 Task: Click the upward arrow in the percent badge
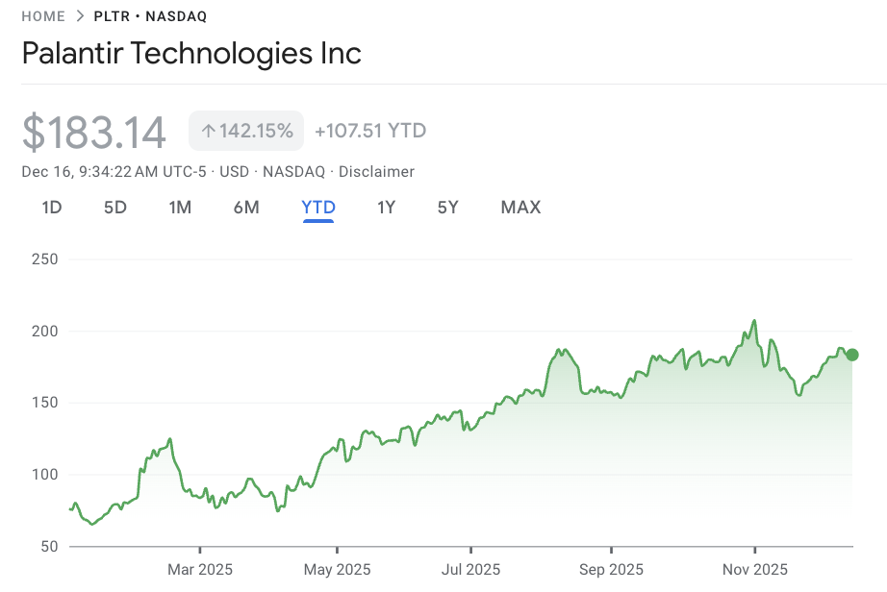pyautogui.click(x=208, y=132)
